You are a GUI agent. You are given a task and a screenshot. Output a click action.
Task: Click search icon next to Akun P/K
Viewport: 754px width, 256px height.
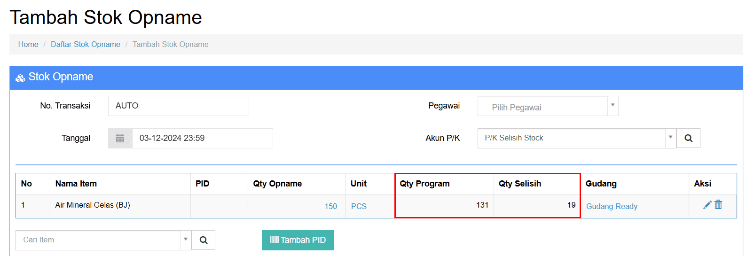pyautogui.click(x=688, y=138)
